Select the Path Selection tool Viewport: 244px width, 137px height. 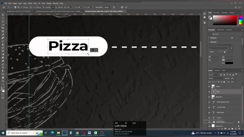(x=3, y=71)
